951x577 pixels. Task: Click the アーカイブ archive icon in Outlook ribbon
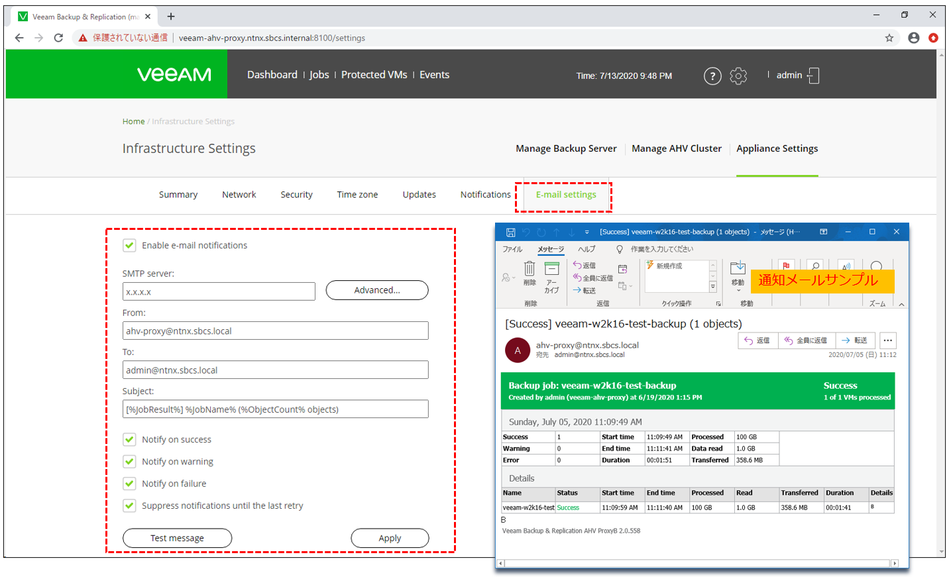click(x=551, y=268)
